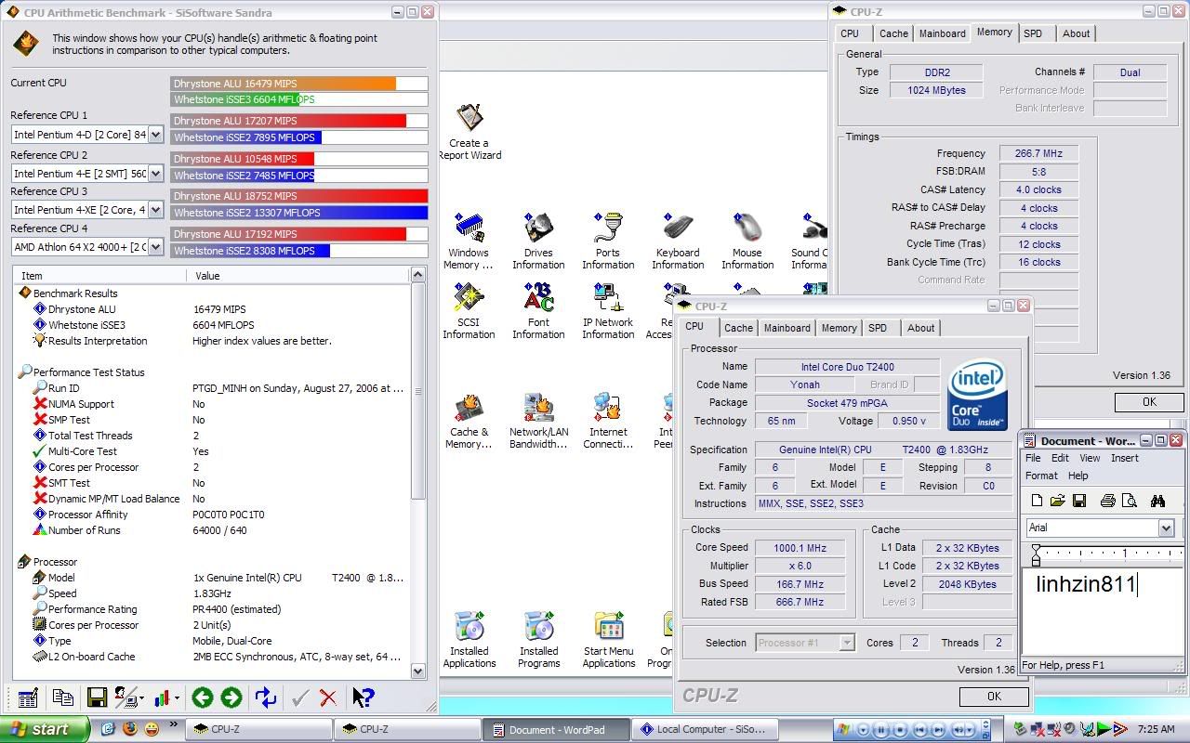The height and width of the screenshot is (743, 1190).
Task: Click Firefox icon in quick launch
Action: pos(129,729)
